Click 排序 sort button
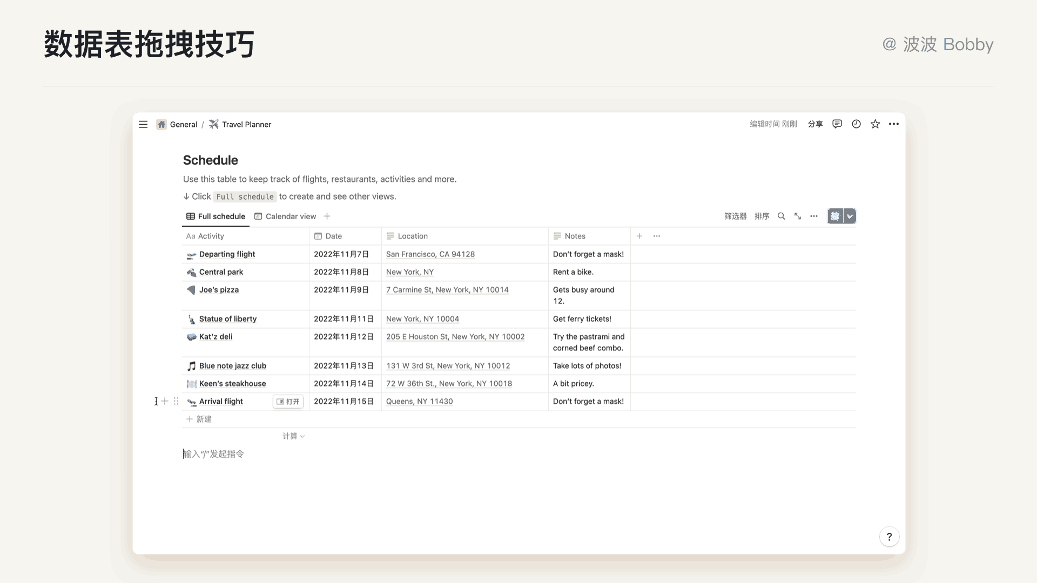Image resolution: width=1037 pixels, height=583 pixels. point(762,216)
